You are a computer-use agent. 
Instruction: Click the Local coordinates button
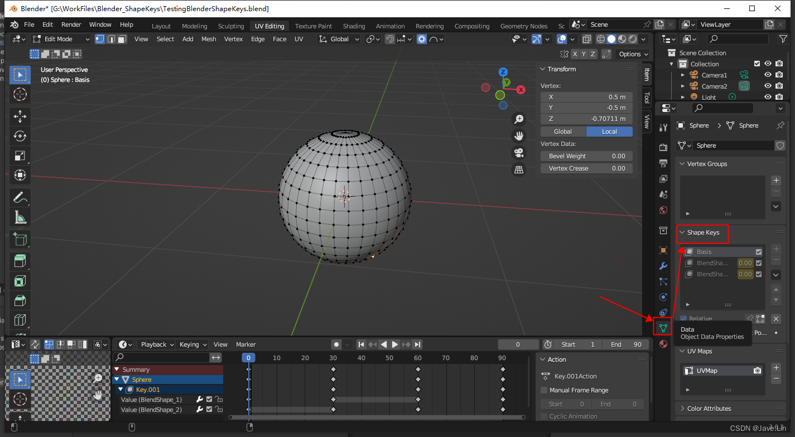point(609,132)
